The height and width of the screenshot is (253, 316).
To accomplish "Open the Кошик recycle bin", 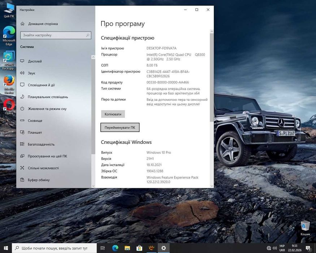I will [305, 228].
